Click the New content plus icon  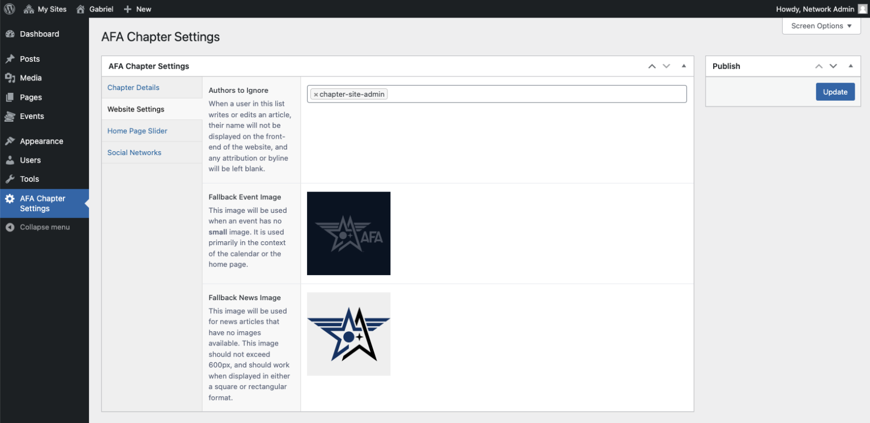click(x=127, y=9)
